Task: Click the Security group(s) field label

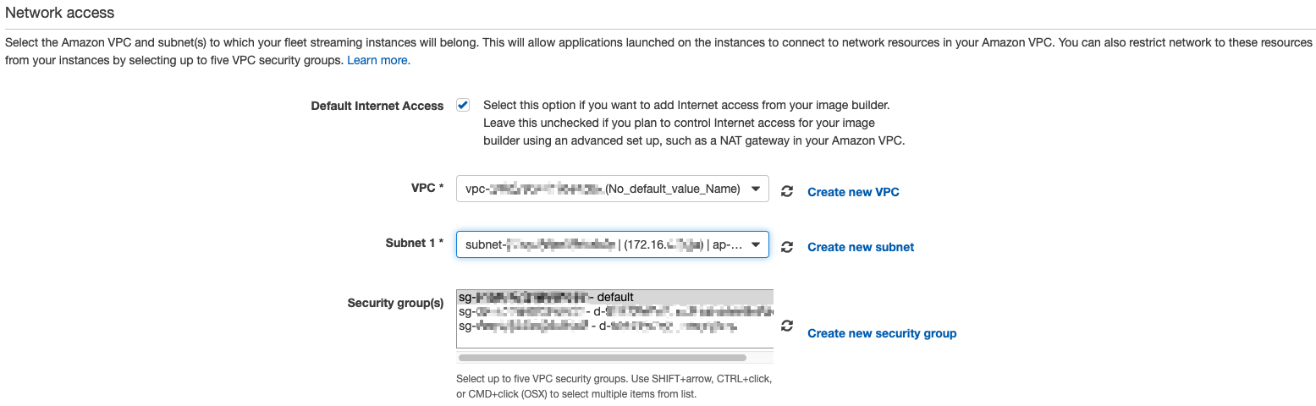Action: click(x=395, y=302)
